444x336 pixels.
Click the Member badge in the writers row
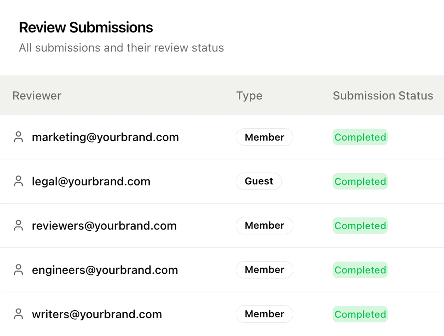264,314
